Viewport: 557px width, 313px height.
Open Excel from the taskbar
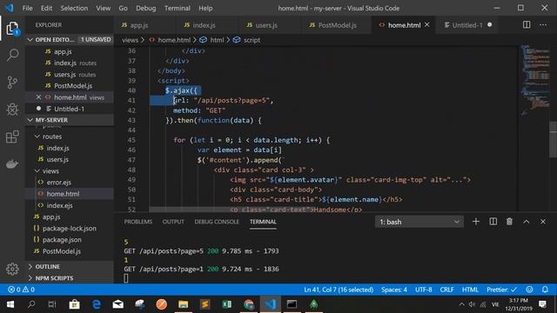[226, 304]
